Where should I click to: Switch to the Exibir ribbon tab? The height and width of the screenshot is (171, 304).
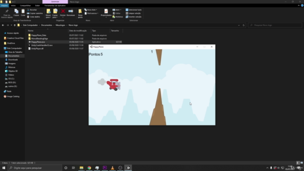pyautogui.click(x=37, y=5)
